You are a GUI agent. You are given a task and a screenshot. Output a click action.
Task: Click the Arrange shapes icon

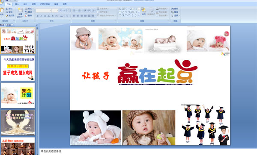point(143,10)
